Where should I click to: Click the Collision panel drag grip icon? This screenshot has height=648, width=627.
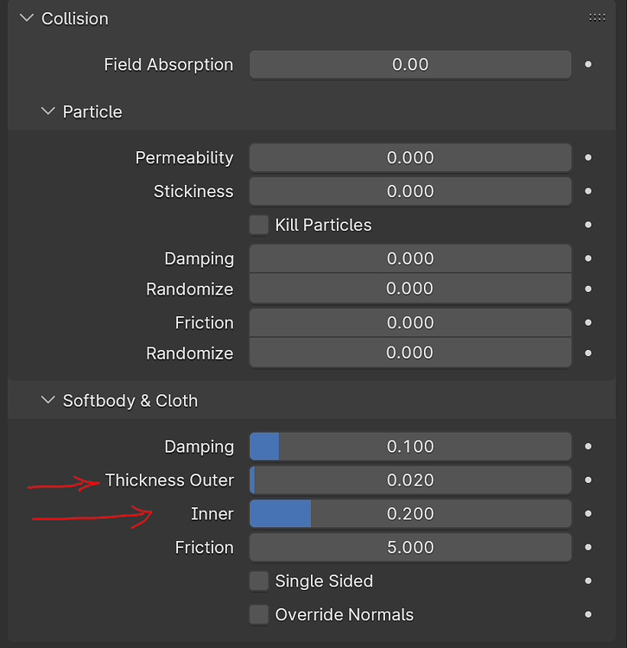pyautogui.click(x=597, y=17)
